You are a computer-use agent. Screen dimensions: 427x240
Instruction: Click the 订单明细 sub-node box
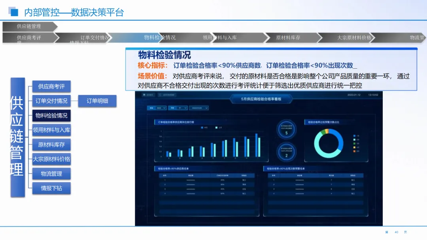pyautogui.click(x=97, y=101)
